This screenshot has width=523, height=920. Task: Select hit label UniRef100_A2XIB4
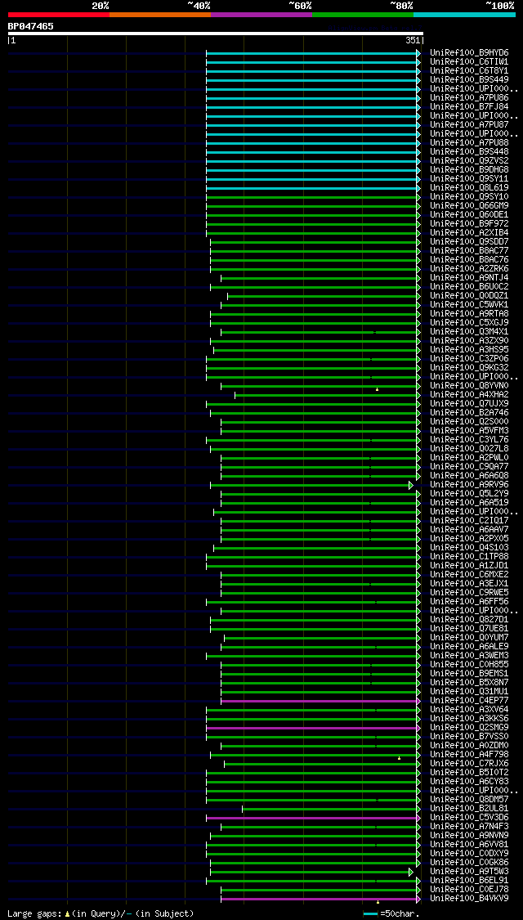tap(469, 233)
